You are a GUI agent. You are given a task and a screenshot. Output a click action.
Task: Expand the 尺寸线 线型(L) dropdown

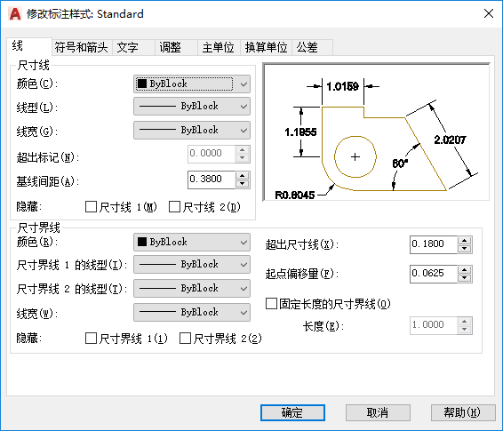(x=192, y=106)
